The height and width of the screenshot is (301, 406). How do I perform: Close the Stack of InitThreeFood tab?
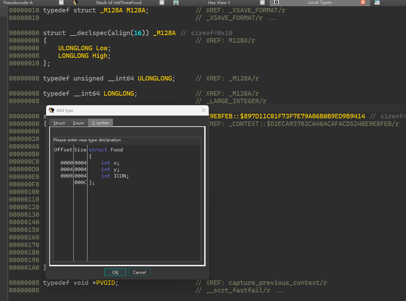162,2
